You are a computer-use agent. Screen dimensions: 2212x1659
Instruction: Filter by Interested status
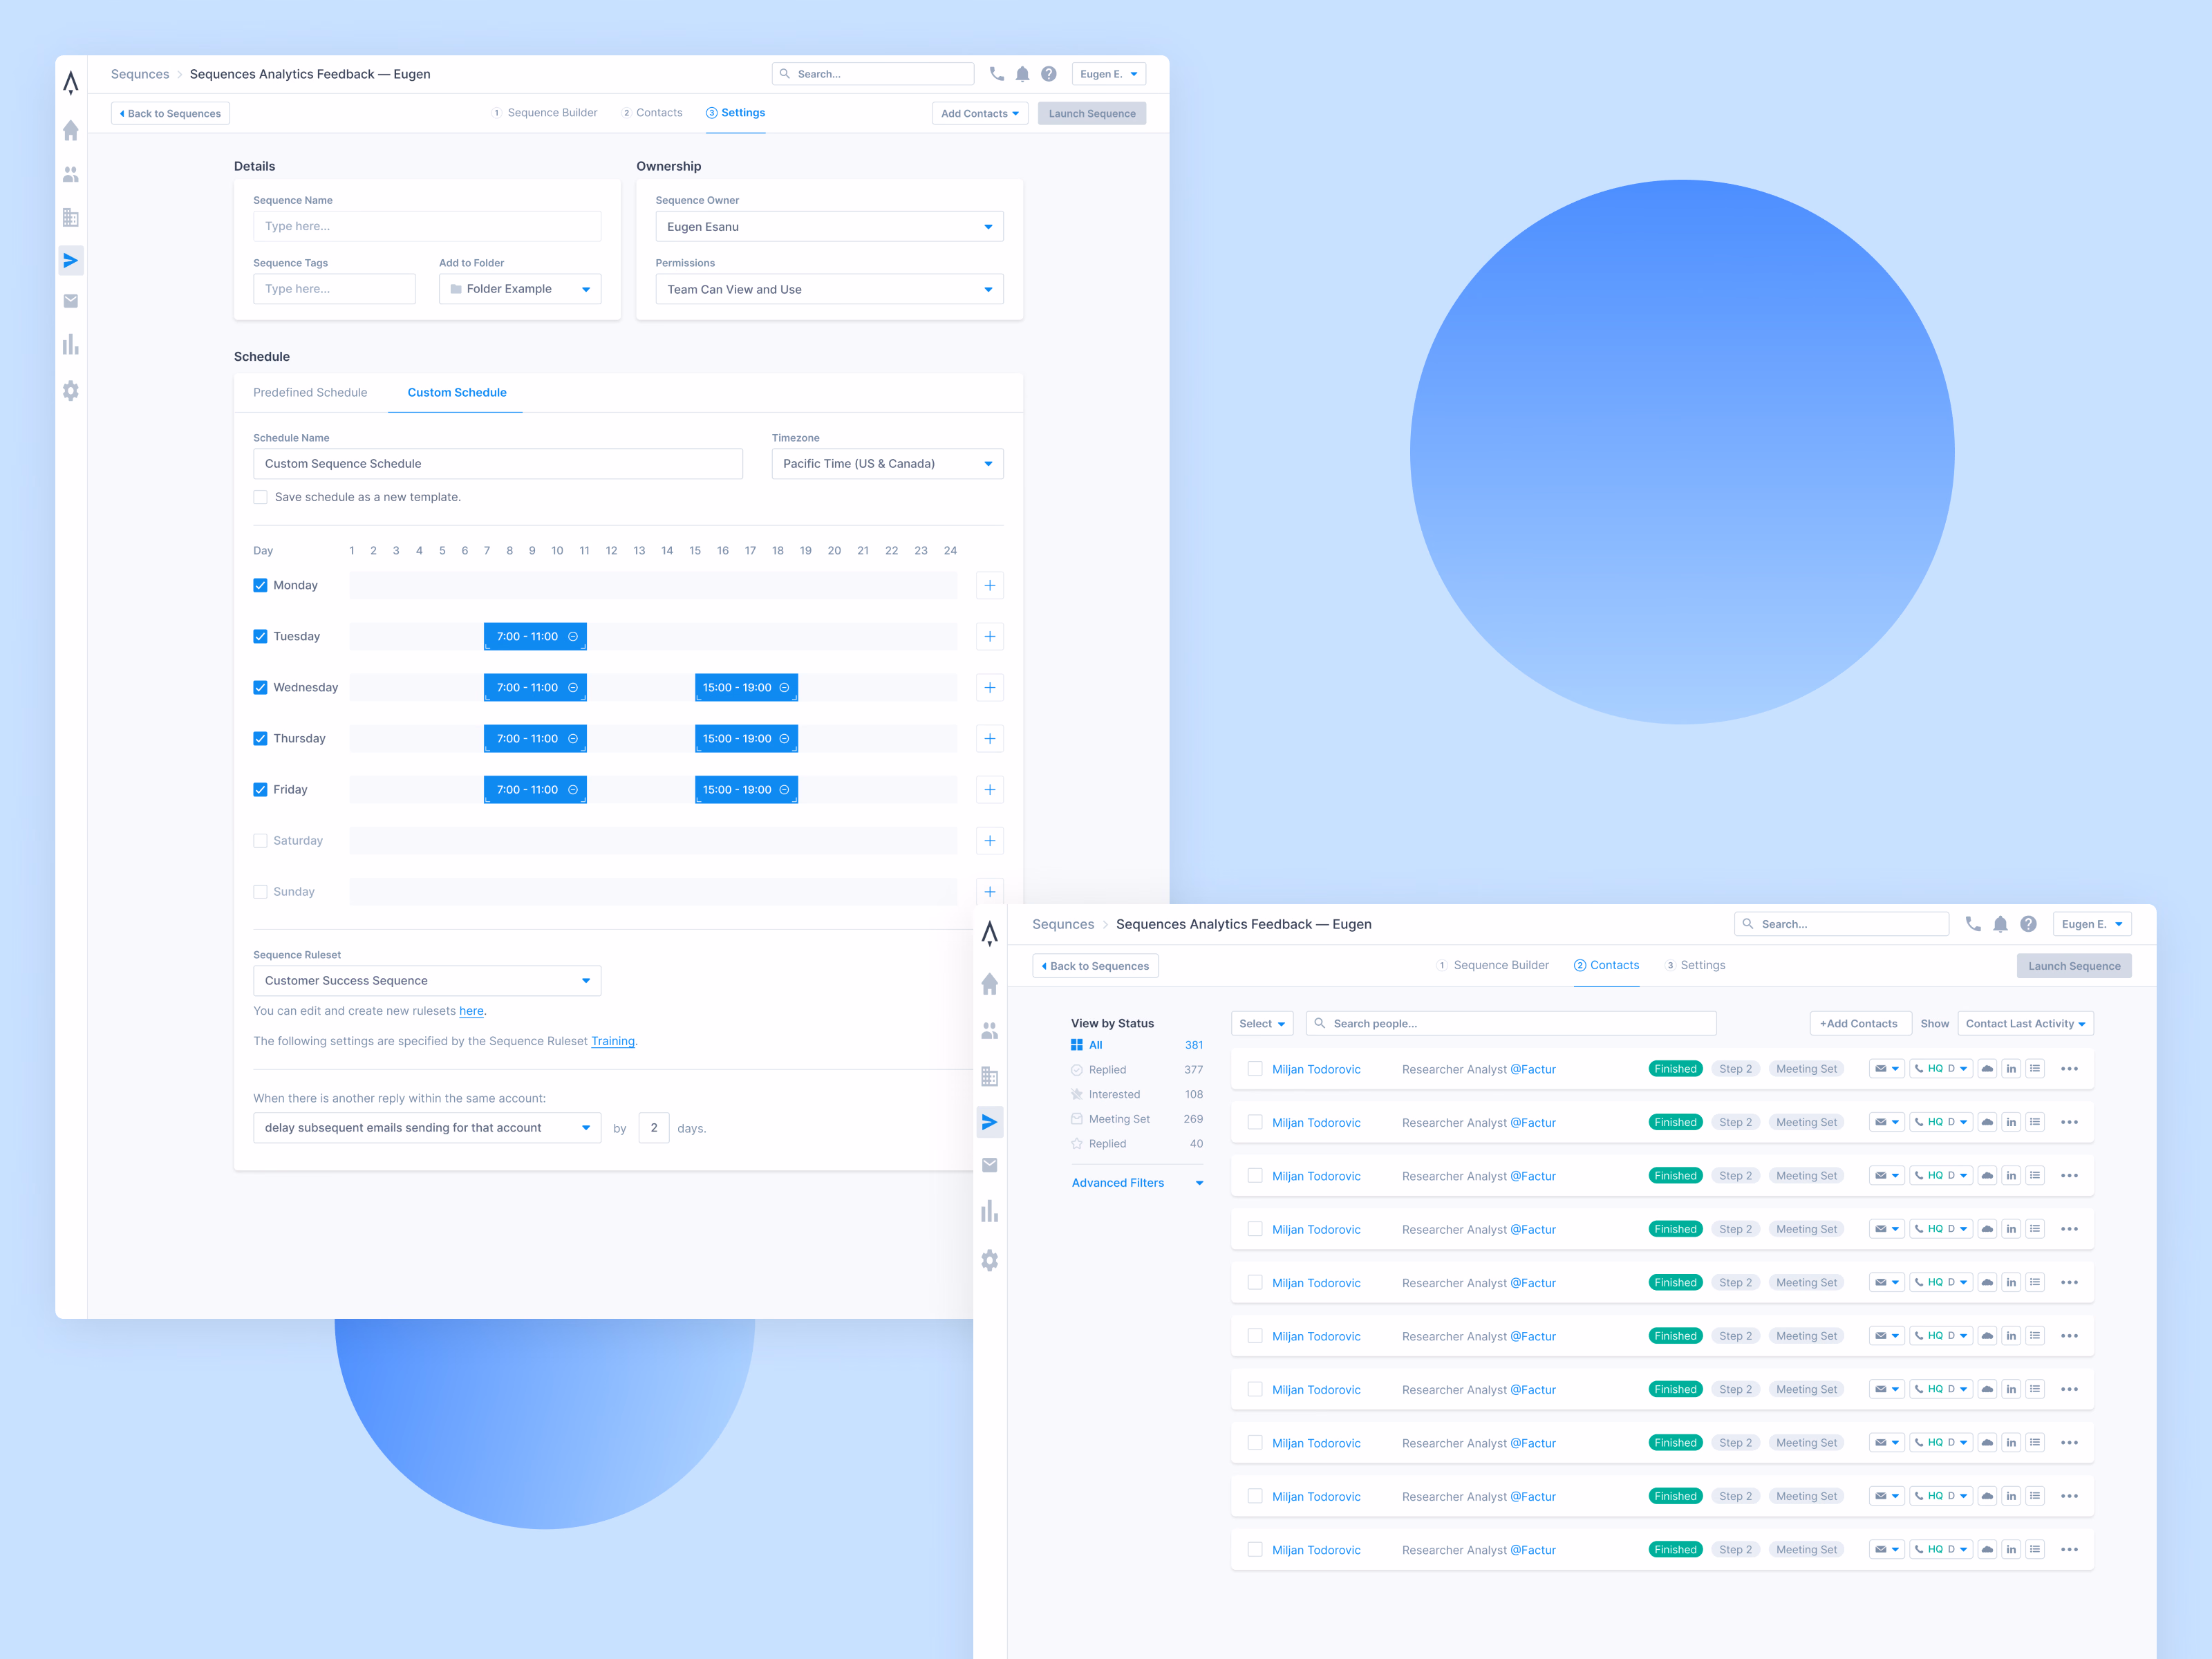1137,1094
